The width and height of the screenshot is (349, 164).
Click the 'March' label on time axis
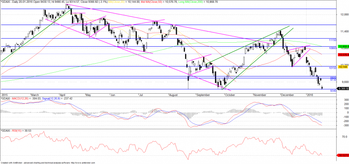(35, 95)
